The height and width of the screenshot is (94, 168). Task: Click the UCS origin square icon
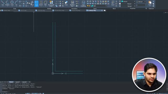point(53,73)
